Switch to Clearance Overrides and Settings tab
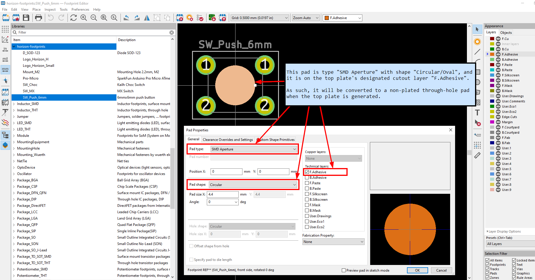The width and height of the screenshot is (535, 280). [228, 140]
